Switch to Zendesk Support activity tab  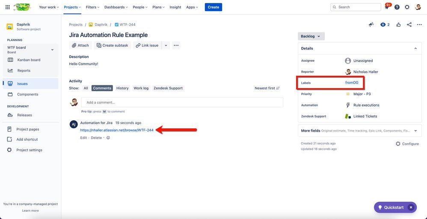[168, 88]
